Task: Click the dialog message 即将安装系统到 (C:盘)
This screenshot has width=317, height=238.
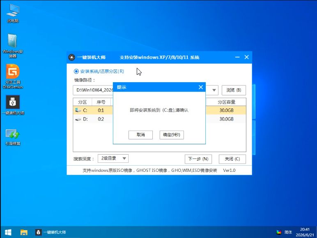Action: (x=159, y=110)
